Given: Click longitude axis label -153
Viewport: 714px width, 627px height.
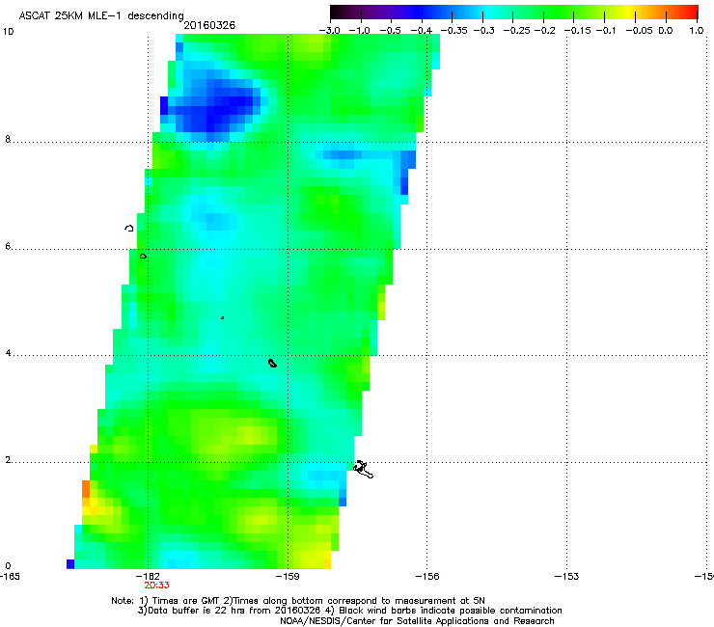Looking at the screenshot, I should [x=567, y=577].
